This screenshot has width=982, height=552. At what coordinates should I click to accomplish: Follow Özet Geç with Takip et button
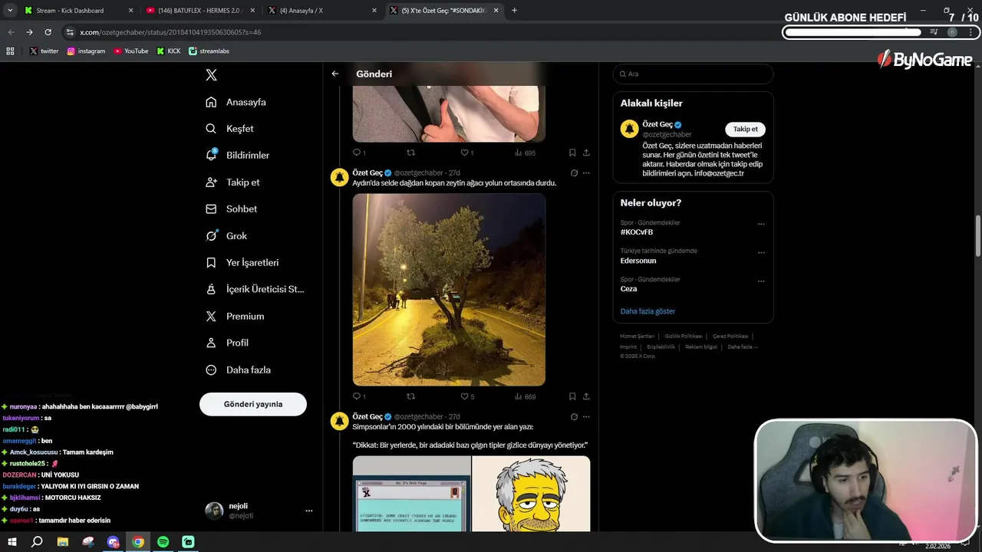(x=745, y=129)
